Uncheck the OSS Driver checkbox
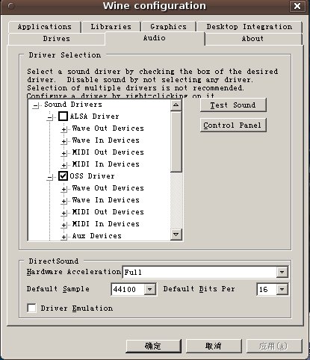 pyautogui.click(x=63, y=176)
